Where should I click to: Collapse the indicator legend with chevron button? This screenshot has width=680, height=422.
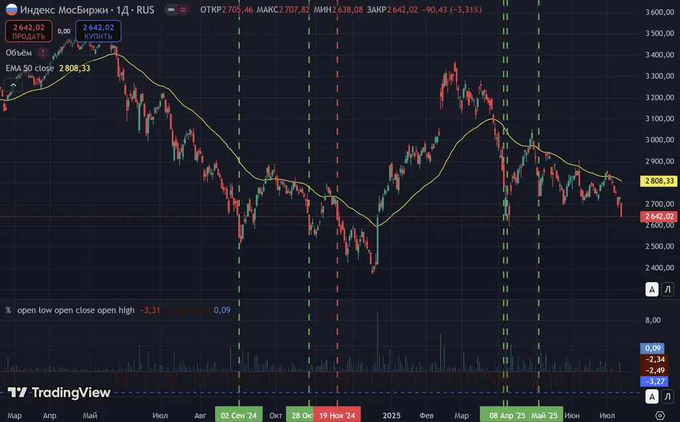point(13,85)
